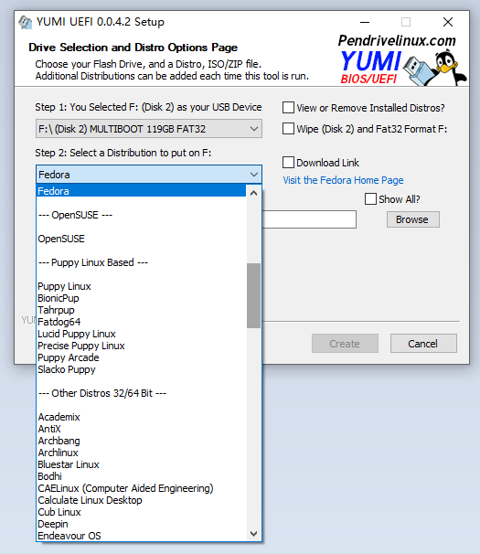Click the distro list scroll-up arrow
The width and height of the screenshot is (480, 554).
click(253, 193)
